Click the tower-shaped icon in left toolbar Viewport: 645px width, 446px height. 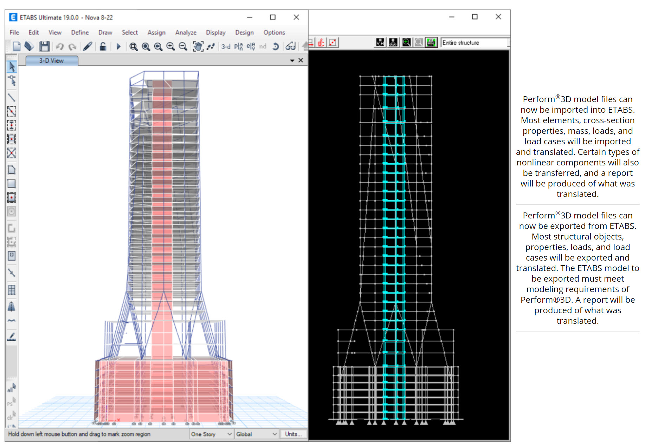[x=12, y=307]
